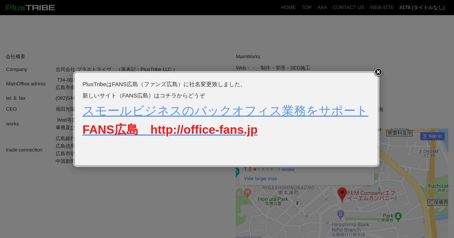
Task: Click the green Park marker on map
Action: 398,217
